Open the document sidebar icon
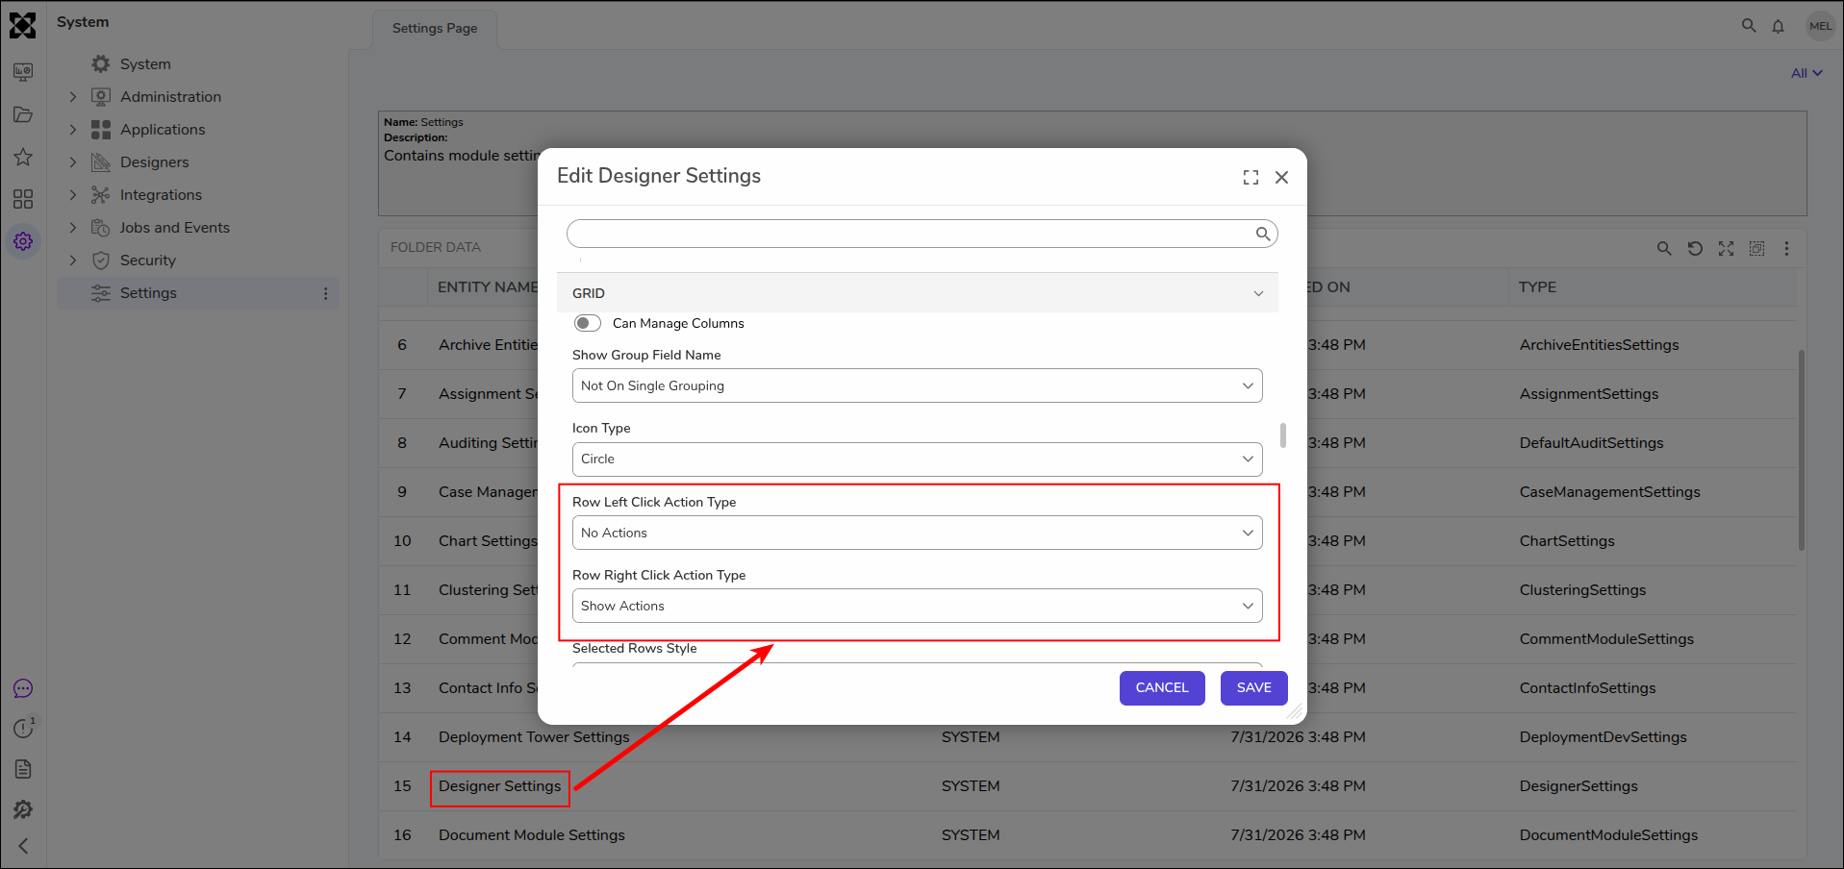 tap(23, 769)
